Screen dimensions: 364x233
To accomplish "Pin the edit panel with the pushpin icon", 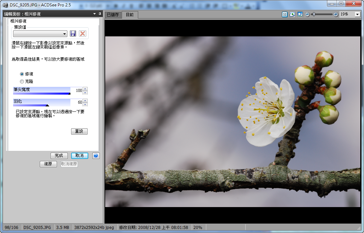I will tap(100, 14).
